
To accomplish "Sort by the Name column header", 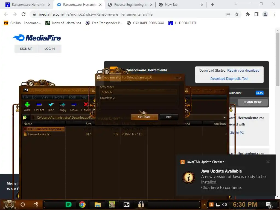I will coord(44,124).
